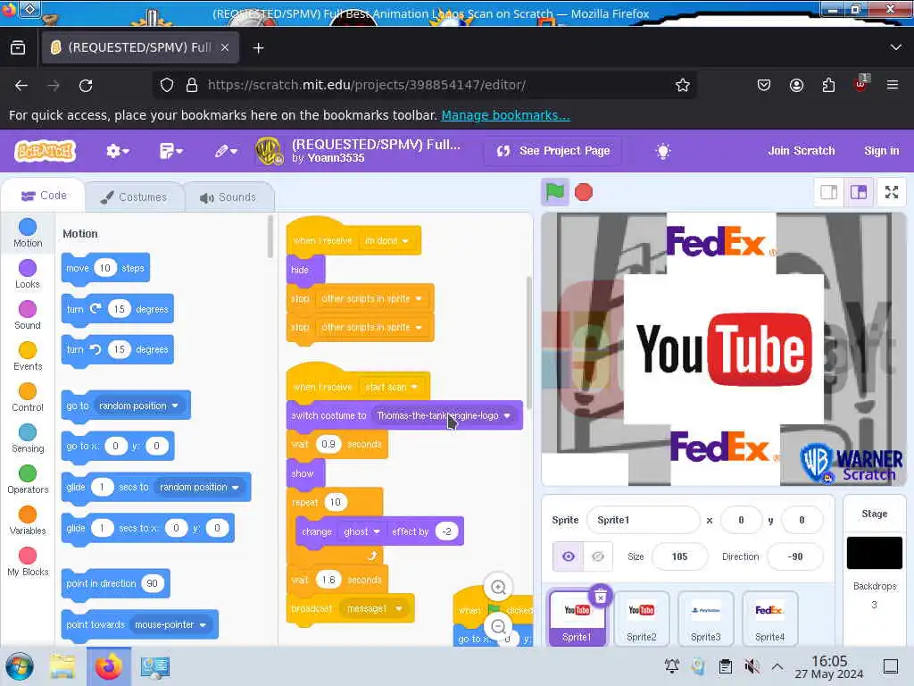Bookmark this page with star icon
This screenshot has height=686, width=914.
click(x=683, y=85)
